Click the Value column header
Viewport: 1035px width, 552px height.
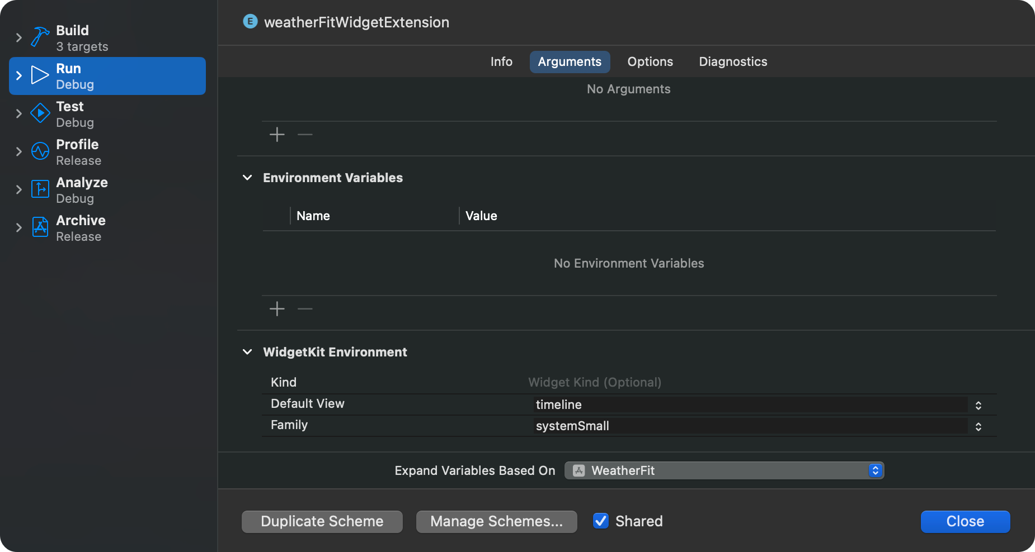click(481, 216)
